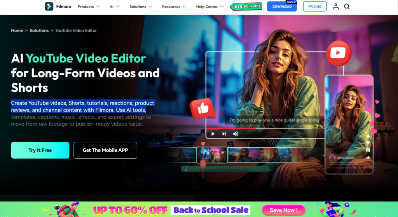Click the red playback progress bar in preview
This screenshot has width=398, height=217.
[x=231, y=129]
